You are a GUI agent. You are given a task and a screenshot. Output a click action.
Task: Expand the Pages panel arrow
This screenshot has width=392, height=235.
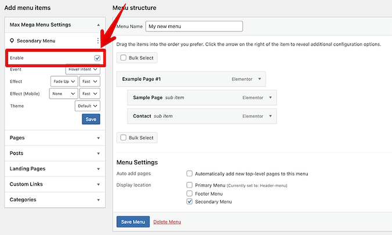[x=98, y=138]
